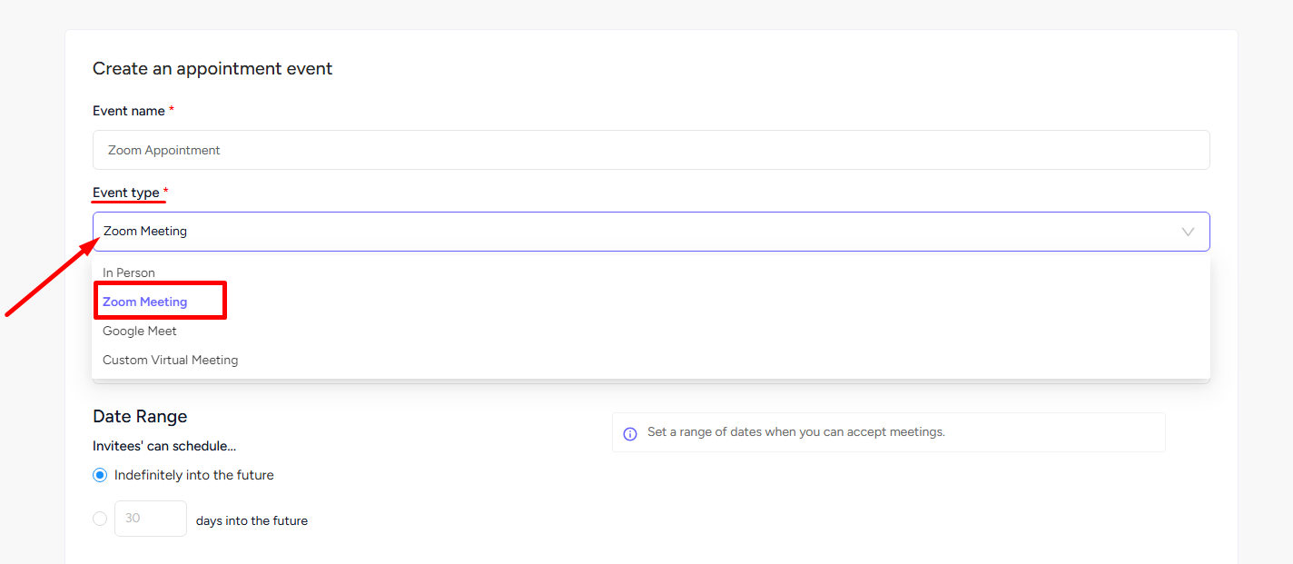
Task: Click the 'Event type' label
Action: [126, 193]
